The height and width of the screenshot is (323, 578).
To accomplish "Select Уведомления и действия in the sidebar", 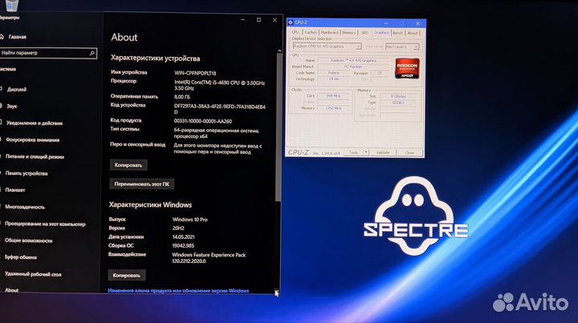I will coord(34,123).
